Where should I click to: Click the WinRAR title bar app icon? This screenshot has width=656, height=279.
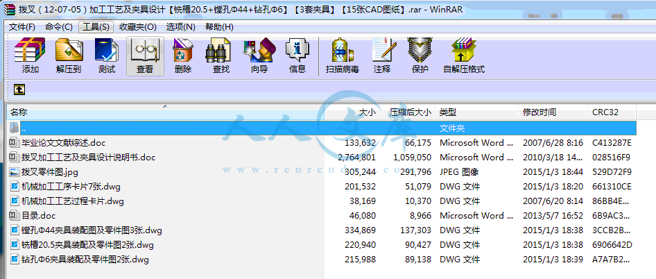pyautogui.click(x=9, y=9)
